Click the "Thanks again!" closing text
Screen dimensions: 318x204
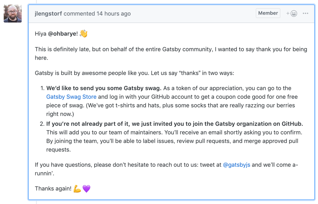coord(53,188)
